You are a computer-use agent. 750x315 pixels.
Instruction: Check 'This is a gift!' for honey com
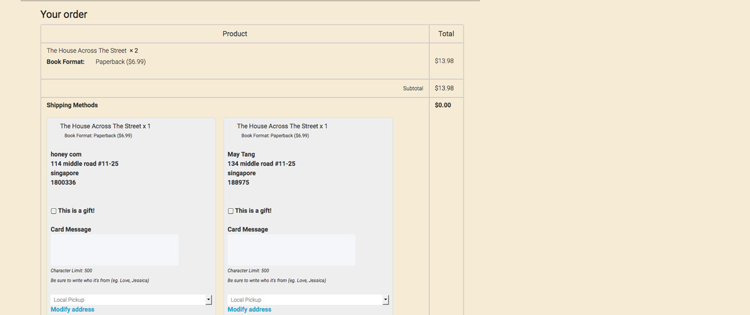click(54, 211)
